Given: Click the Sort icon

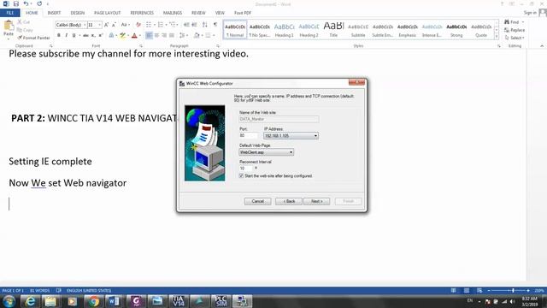Looking at the screenshot, I should coord(205,25).
